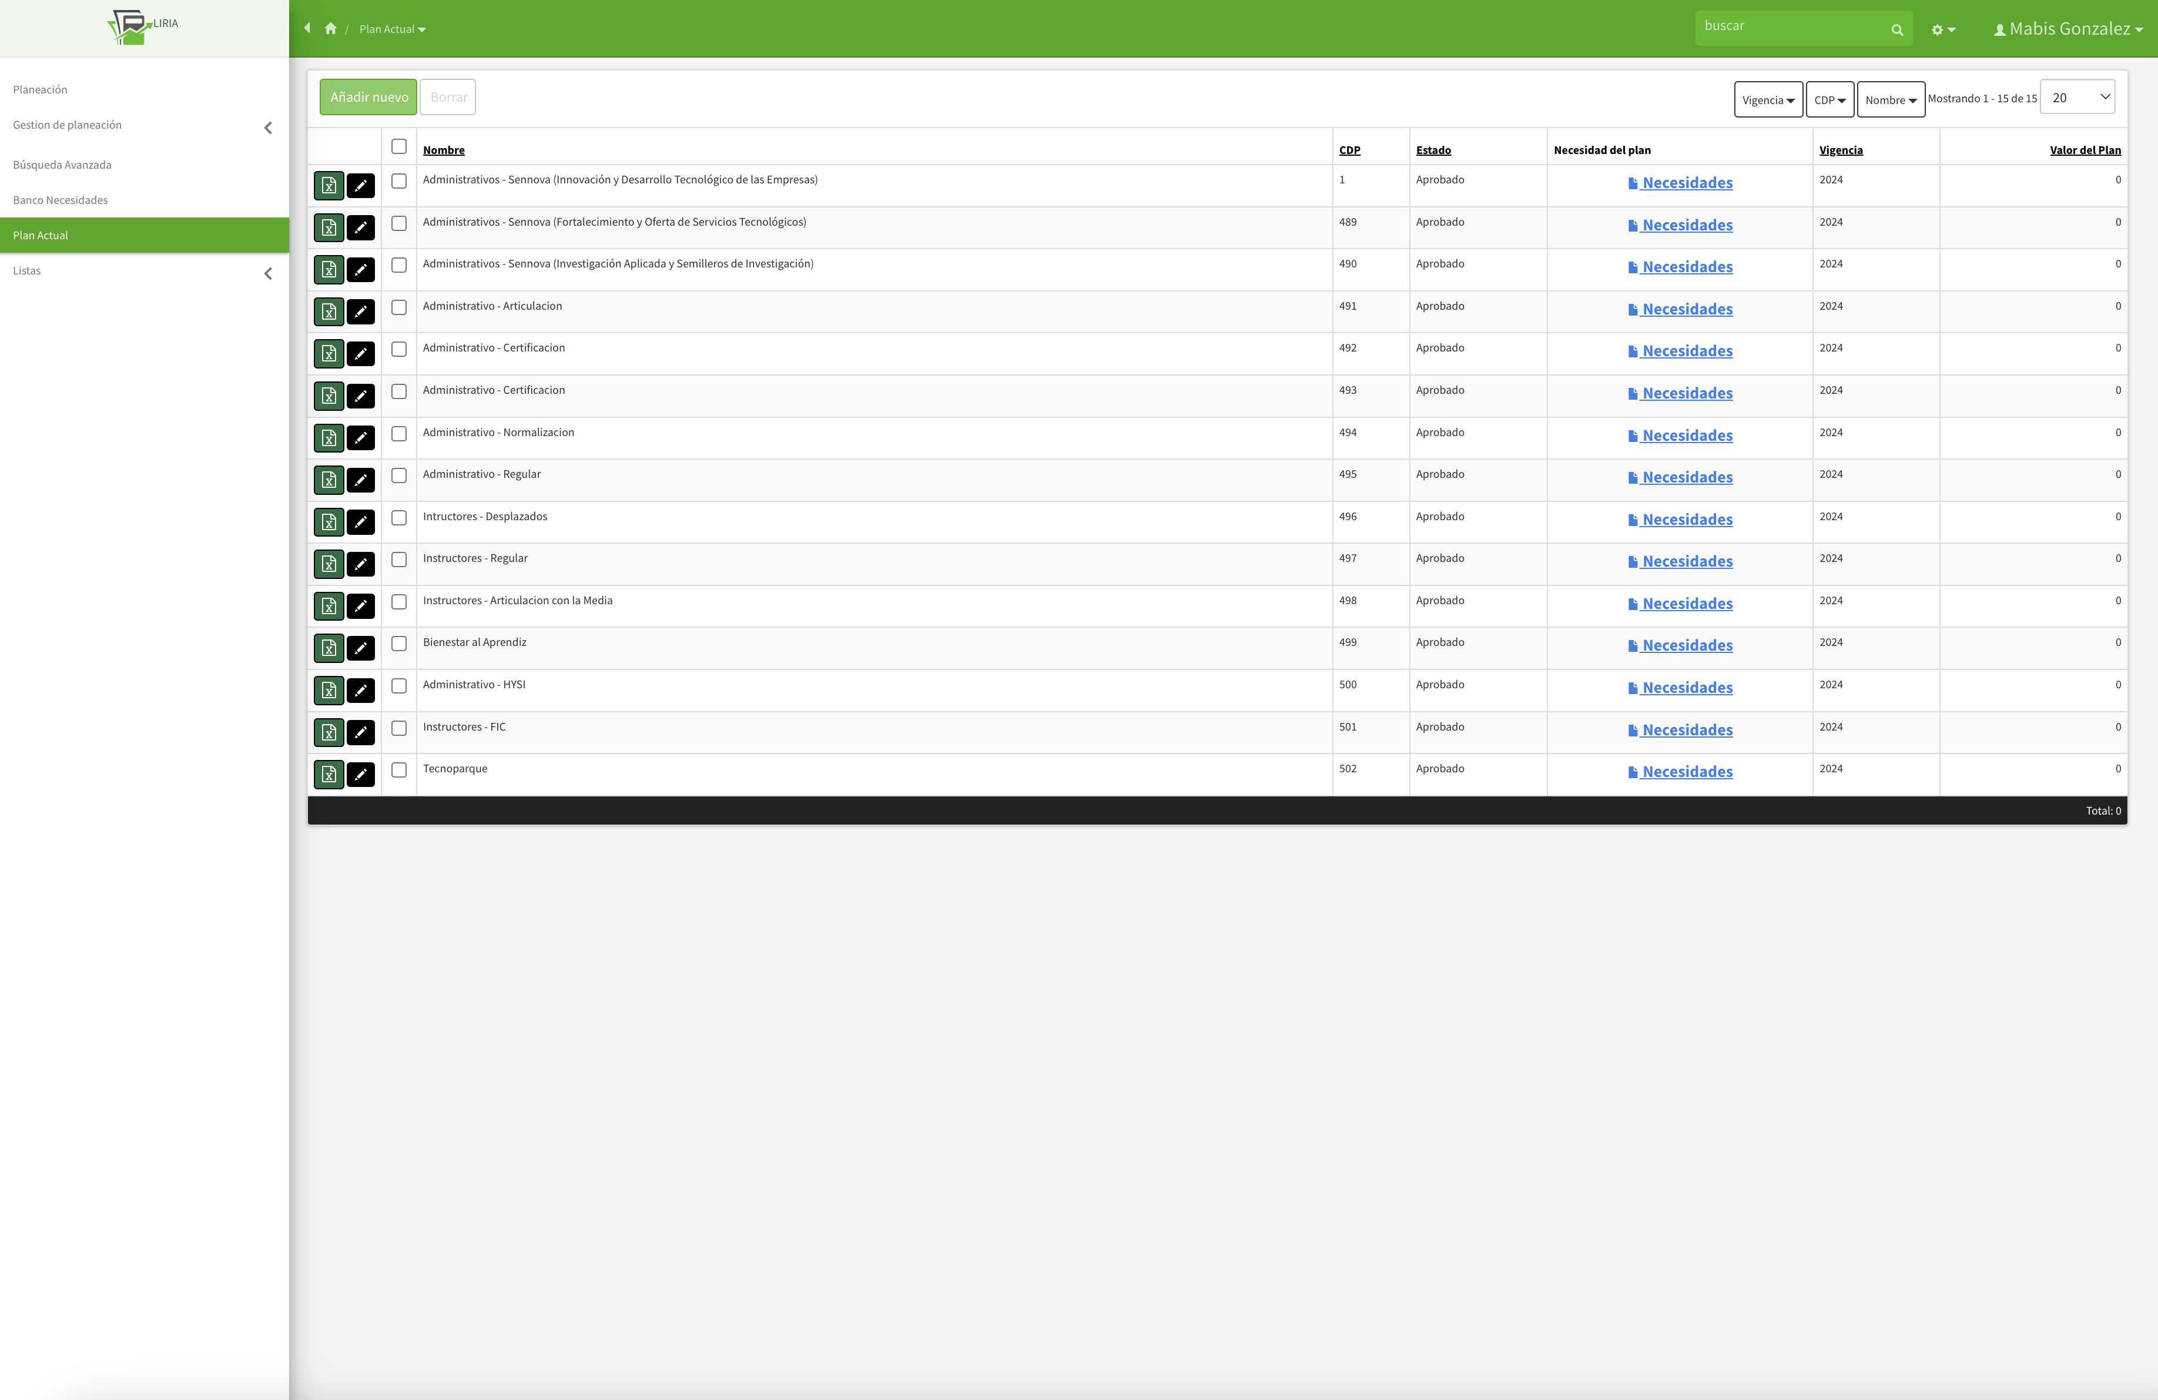Image resolution: width=2158 pixels, height=1400 pixels.
Task: Click the back arrow in header
Action: (307, 28)
